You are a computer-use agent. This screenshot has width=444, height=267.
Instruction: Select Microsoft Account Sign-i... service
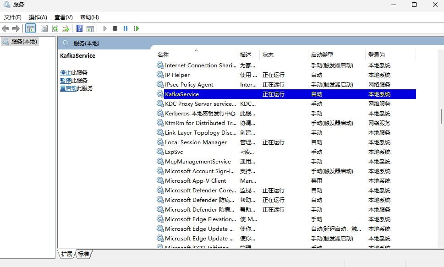(x=286, y=171)
